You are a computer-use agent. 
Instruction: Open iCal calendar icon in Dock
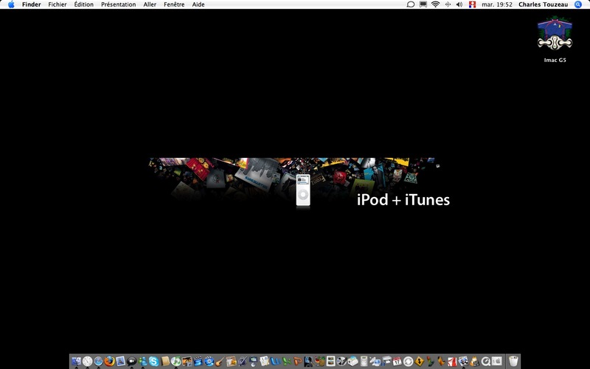[x=398, y=361]
